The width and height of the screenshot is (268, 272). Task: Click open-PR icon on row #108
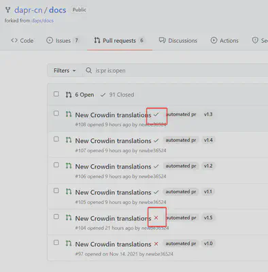(x=69, y=114)
